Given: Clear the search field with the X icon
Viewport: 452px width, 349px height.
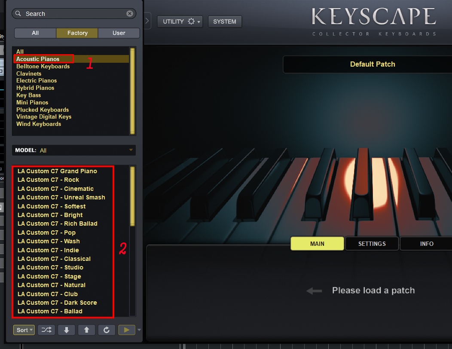Looking at the screenshot, I should pos(130,14).
